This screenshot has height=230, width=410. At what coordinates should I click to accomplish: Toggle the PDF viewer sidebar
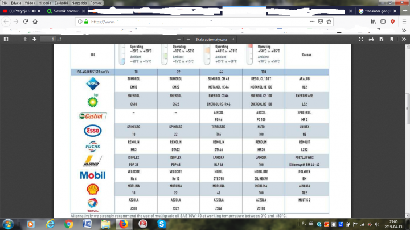(6, 39)
